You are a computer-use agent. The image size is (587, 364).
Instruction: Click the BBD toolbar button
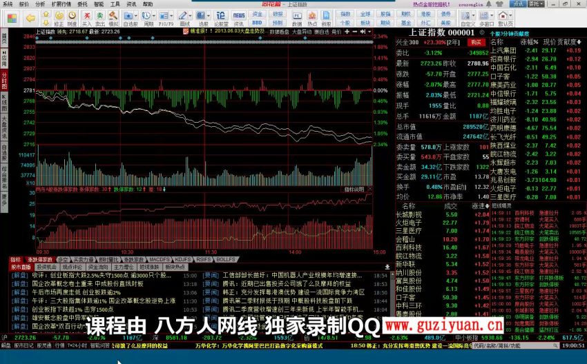[x=257, y=23]
